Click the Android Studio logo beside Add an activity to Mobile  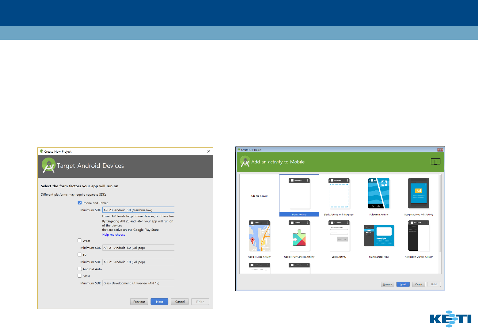[245, 162]
